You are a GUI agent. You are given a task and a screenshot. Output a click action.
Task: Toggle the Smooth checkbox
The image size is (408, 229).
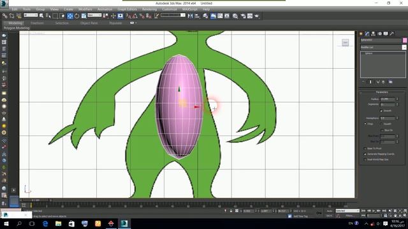[381, 111]
